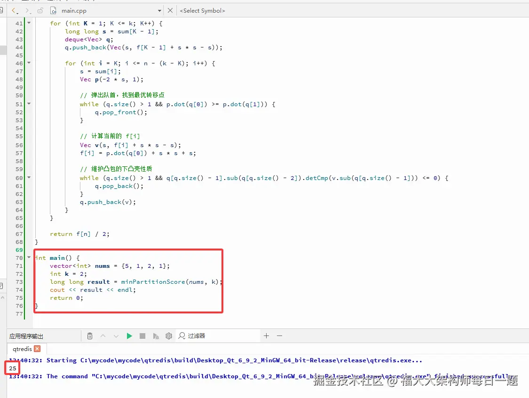529x398 pixels.
Task: Collapse the while block at line 60
Action: pos(29,177)
